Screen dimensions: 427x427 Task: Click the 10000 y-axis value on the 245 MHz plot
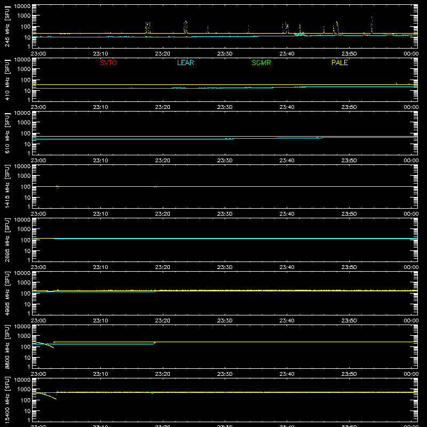[22, 6]
